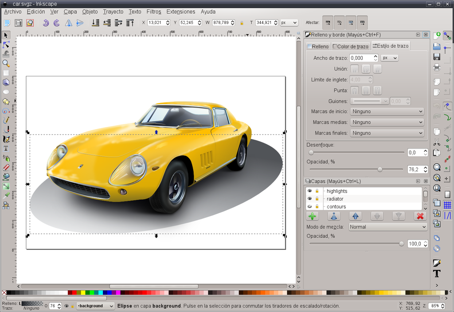Add a new layer with the green plus button
Viewport: 454px width, 312px height.
(312, 216)
